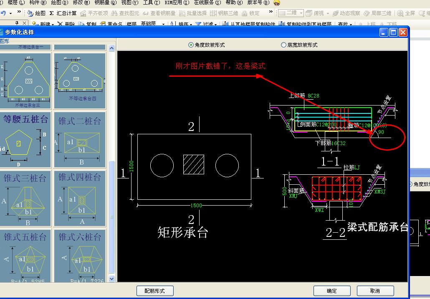Enable 动态观察 dynamic orbit
Screen dimensions: 430x299
tap(346, 13)
